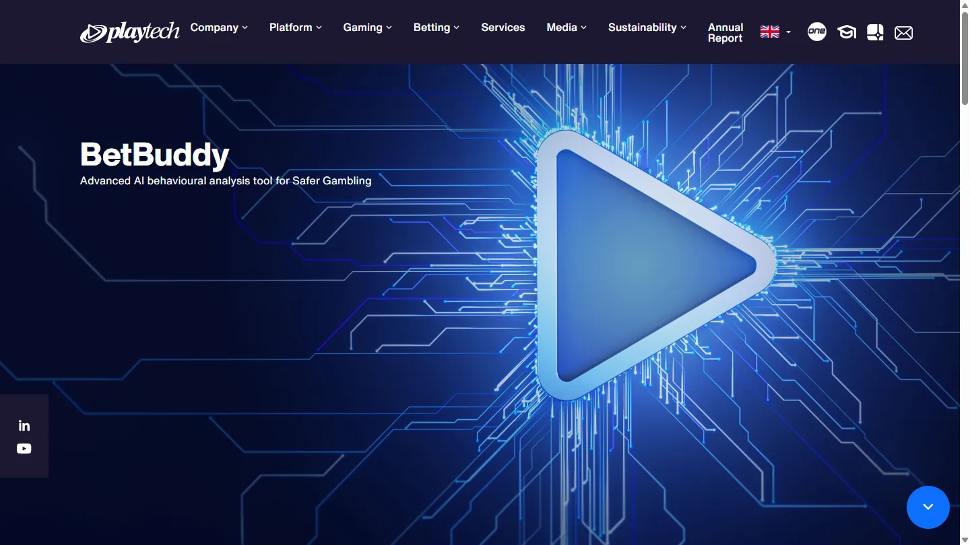Open the graduation cap Academy icon
Image resolution: width=970 pixels, height=545 pixels.
847,32
